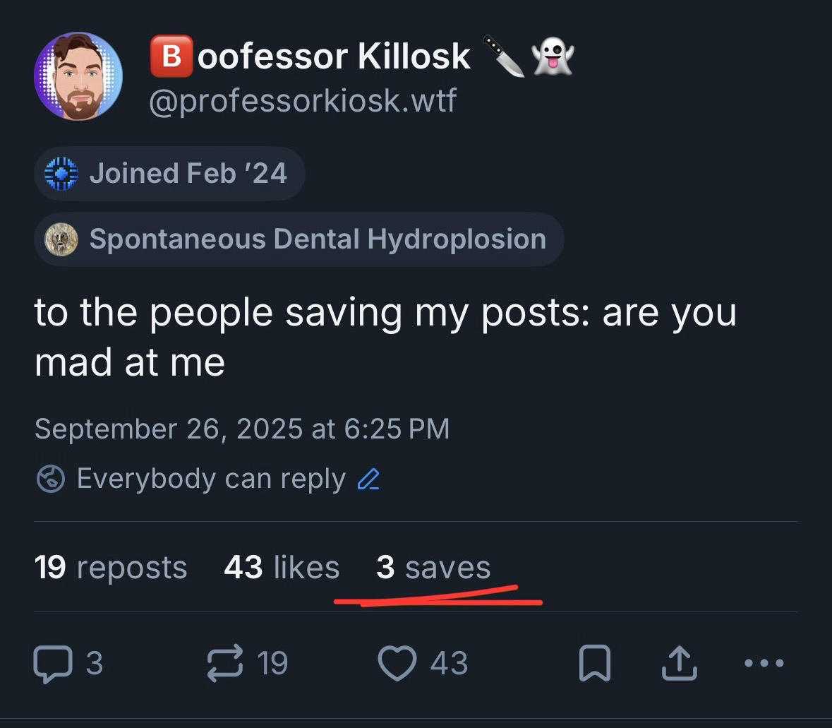Click the ghost emoji beside the display name
This screenshot has height=728, width=832.
553,56
